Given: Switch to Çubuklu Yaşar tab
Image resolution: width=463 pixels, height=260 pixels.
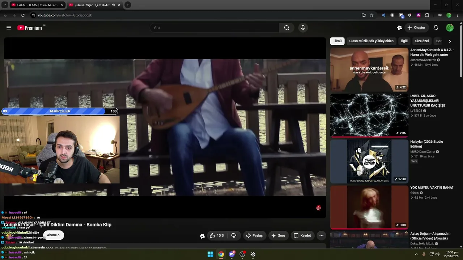Looking at the screenshot, I should tap(95, 5).
